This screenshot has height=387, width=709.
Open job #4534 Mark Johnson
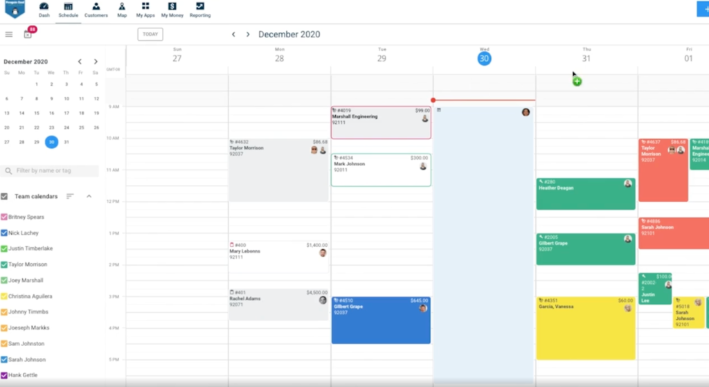pyautogui.click(x=381, y=170)
